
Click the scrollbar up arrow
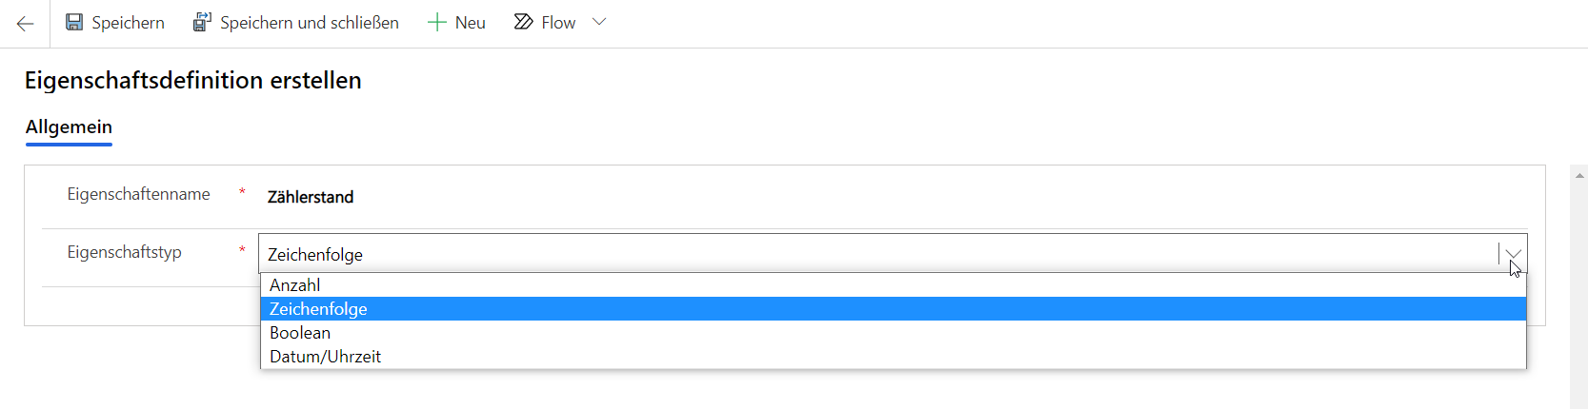click(1580, 175)
